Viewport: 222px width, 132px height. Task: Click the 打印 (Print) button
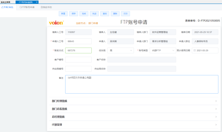pyautogui.click(x=126, y=13)
